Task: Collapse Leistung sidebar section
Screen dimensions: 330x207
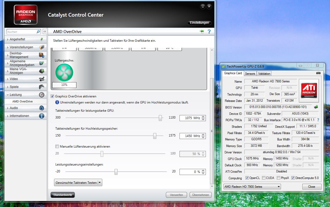Action: (x=8, y=95)
